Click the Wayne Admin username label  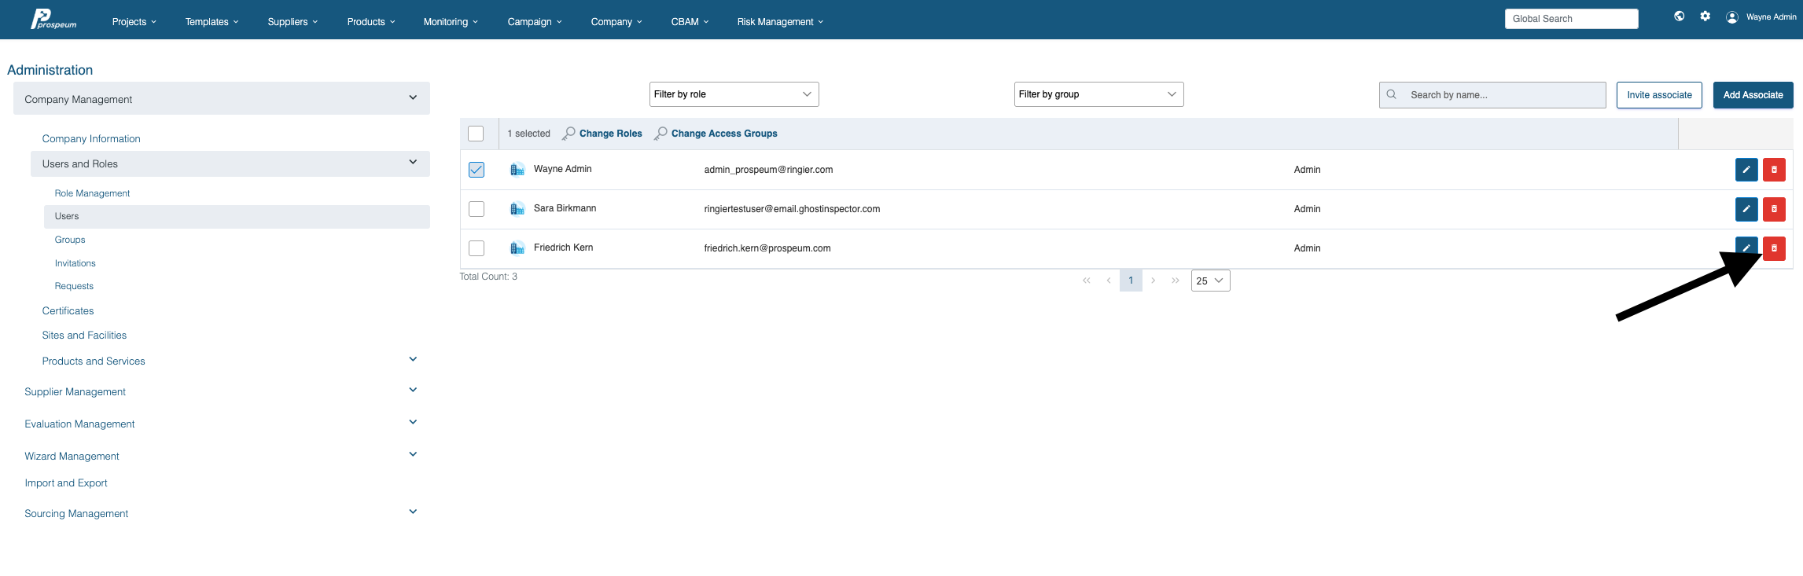[1771, 17]
